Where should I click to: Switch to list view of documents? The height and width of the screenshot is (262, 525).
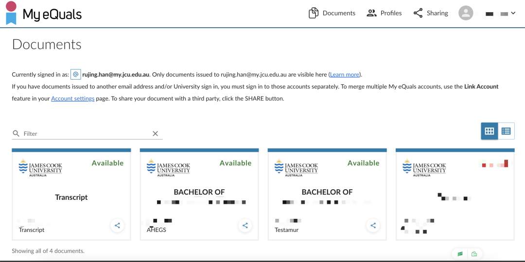506,131
